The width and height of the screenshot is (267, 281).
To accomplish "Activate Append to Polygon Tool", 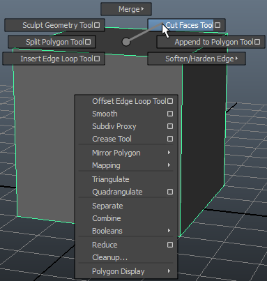I will coord(211,42).
